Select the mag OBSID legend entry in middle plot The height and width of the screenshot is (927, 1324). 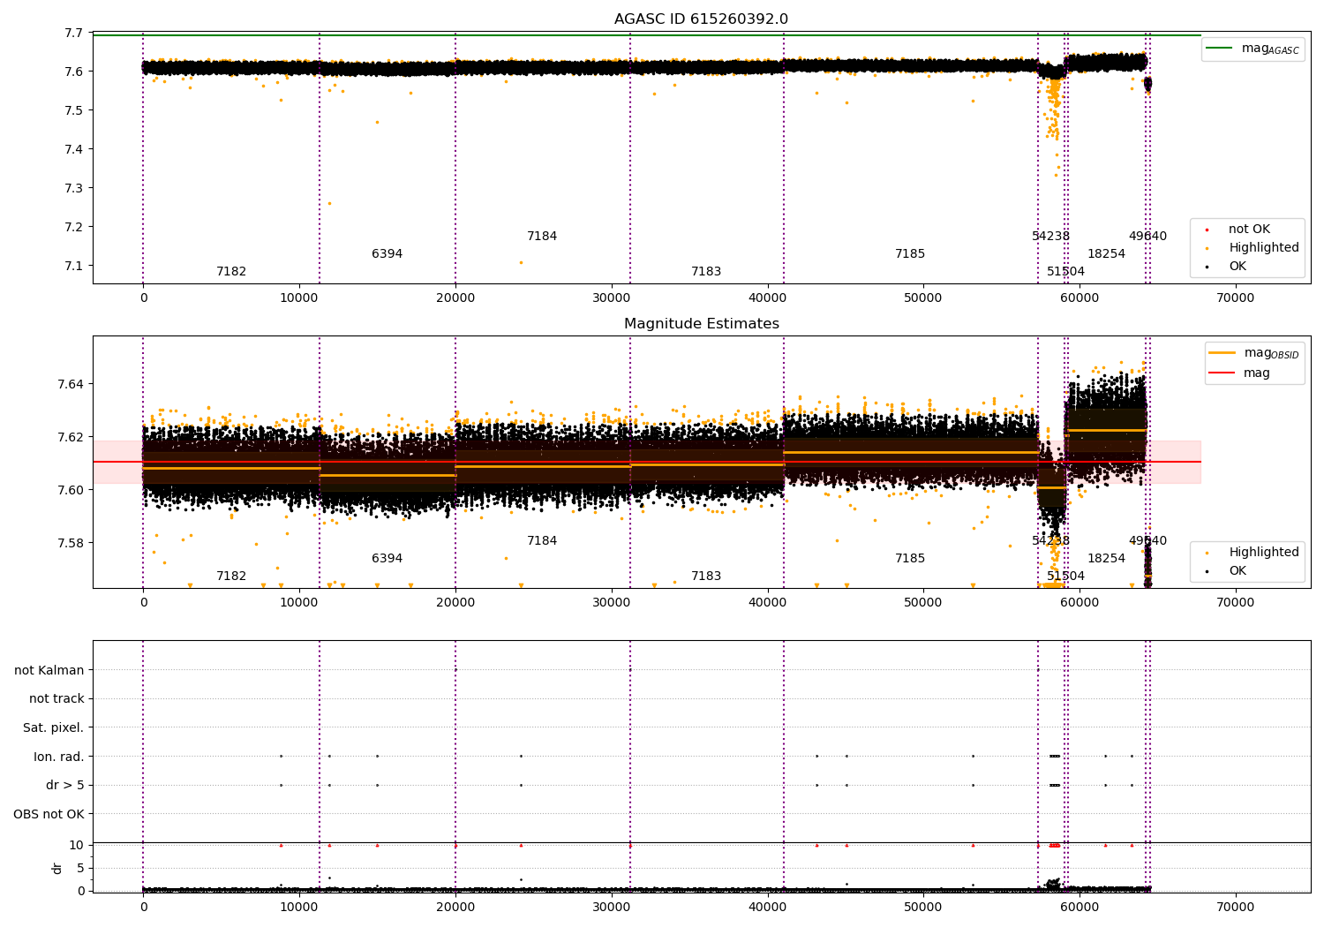click(x=1253, y=353)
